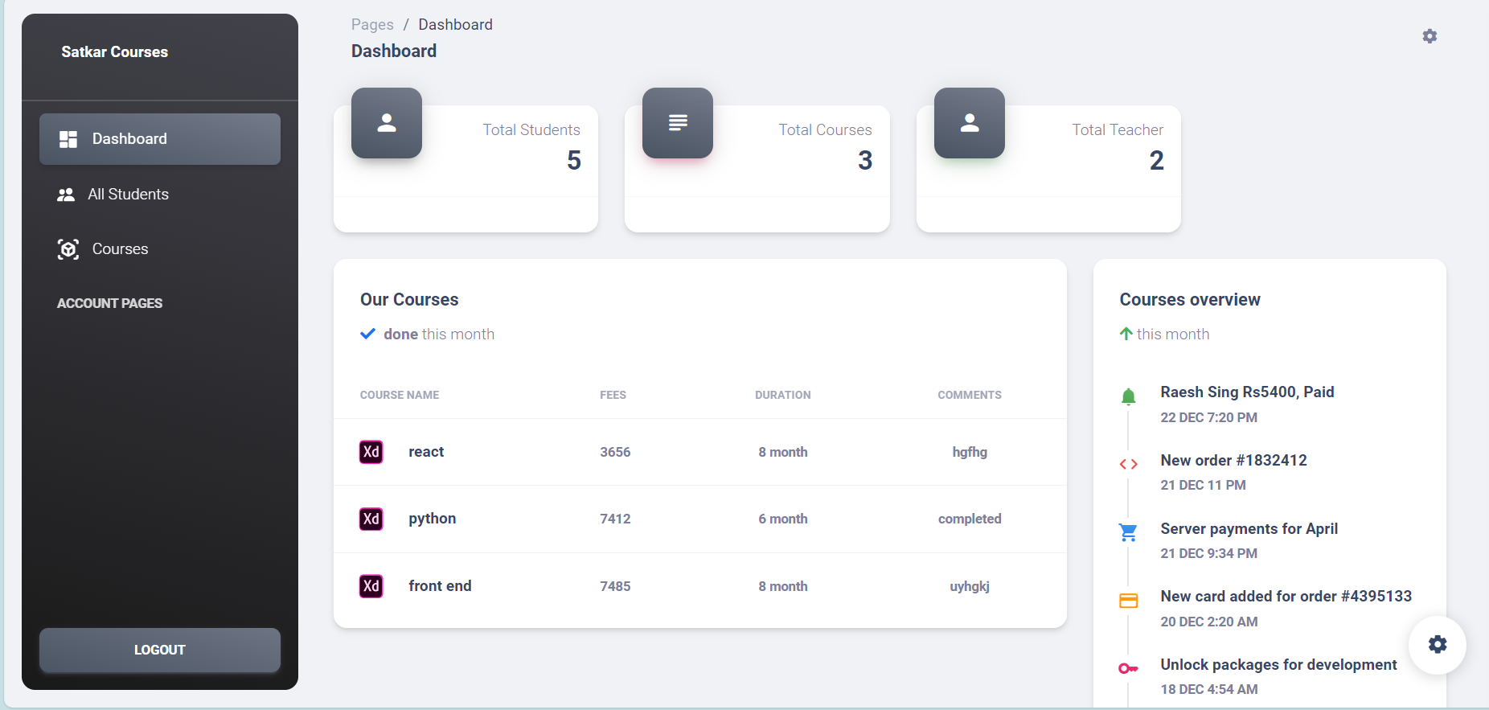This screenshot has width=1489, height=710.
Task: Click the Xd icon in front end row
Action: (371, 586)
